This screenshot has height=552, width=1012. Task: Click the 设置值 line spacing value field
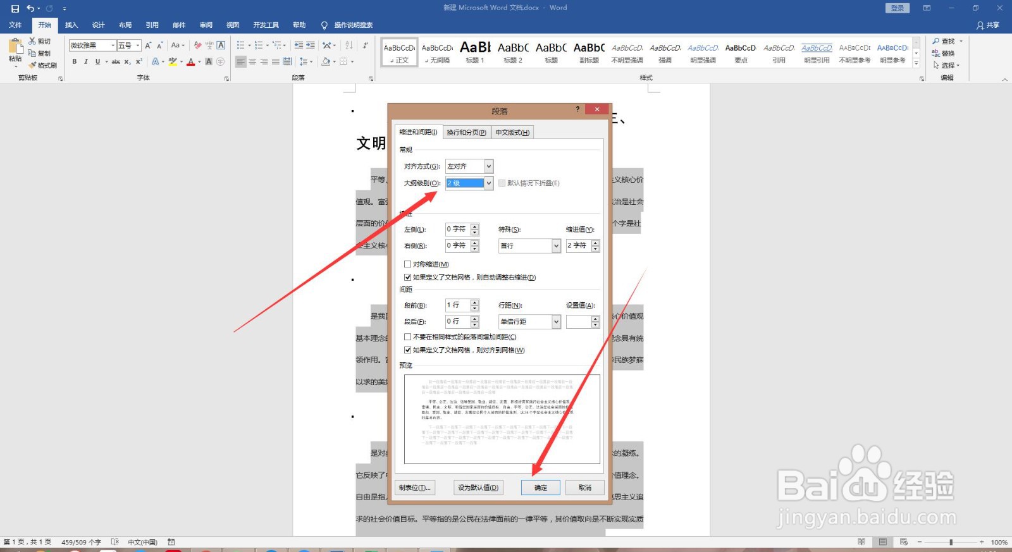click(x=578, y=322)
